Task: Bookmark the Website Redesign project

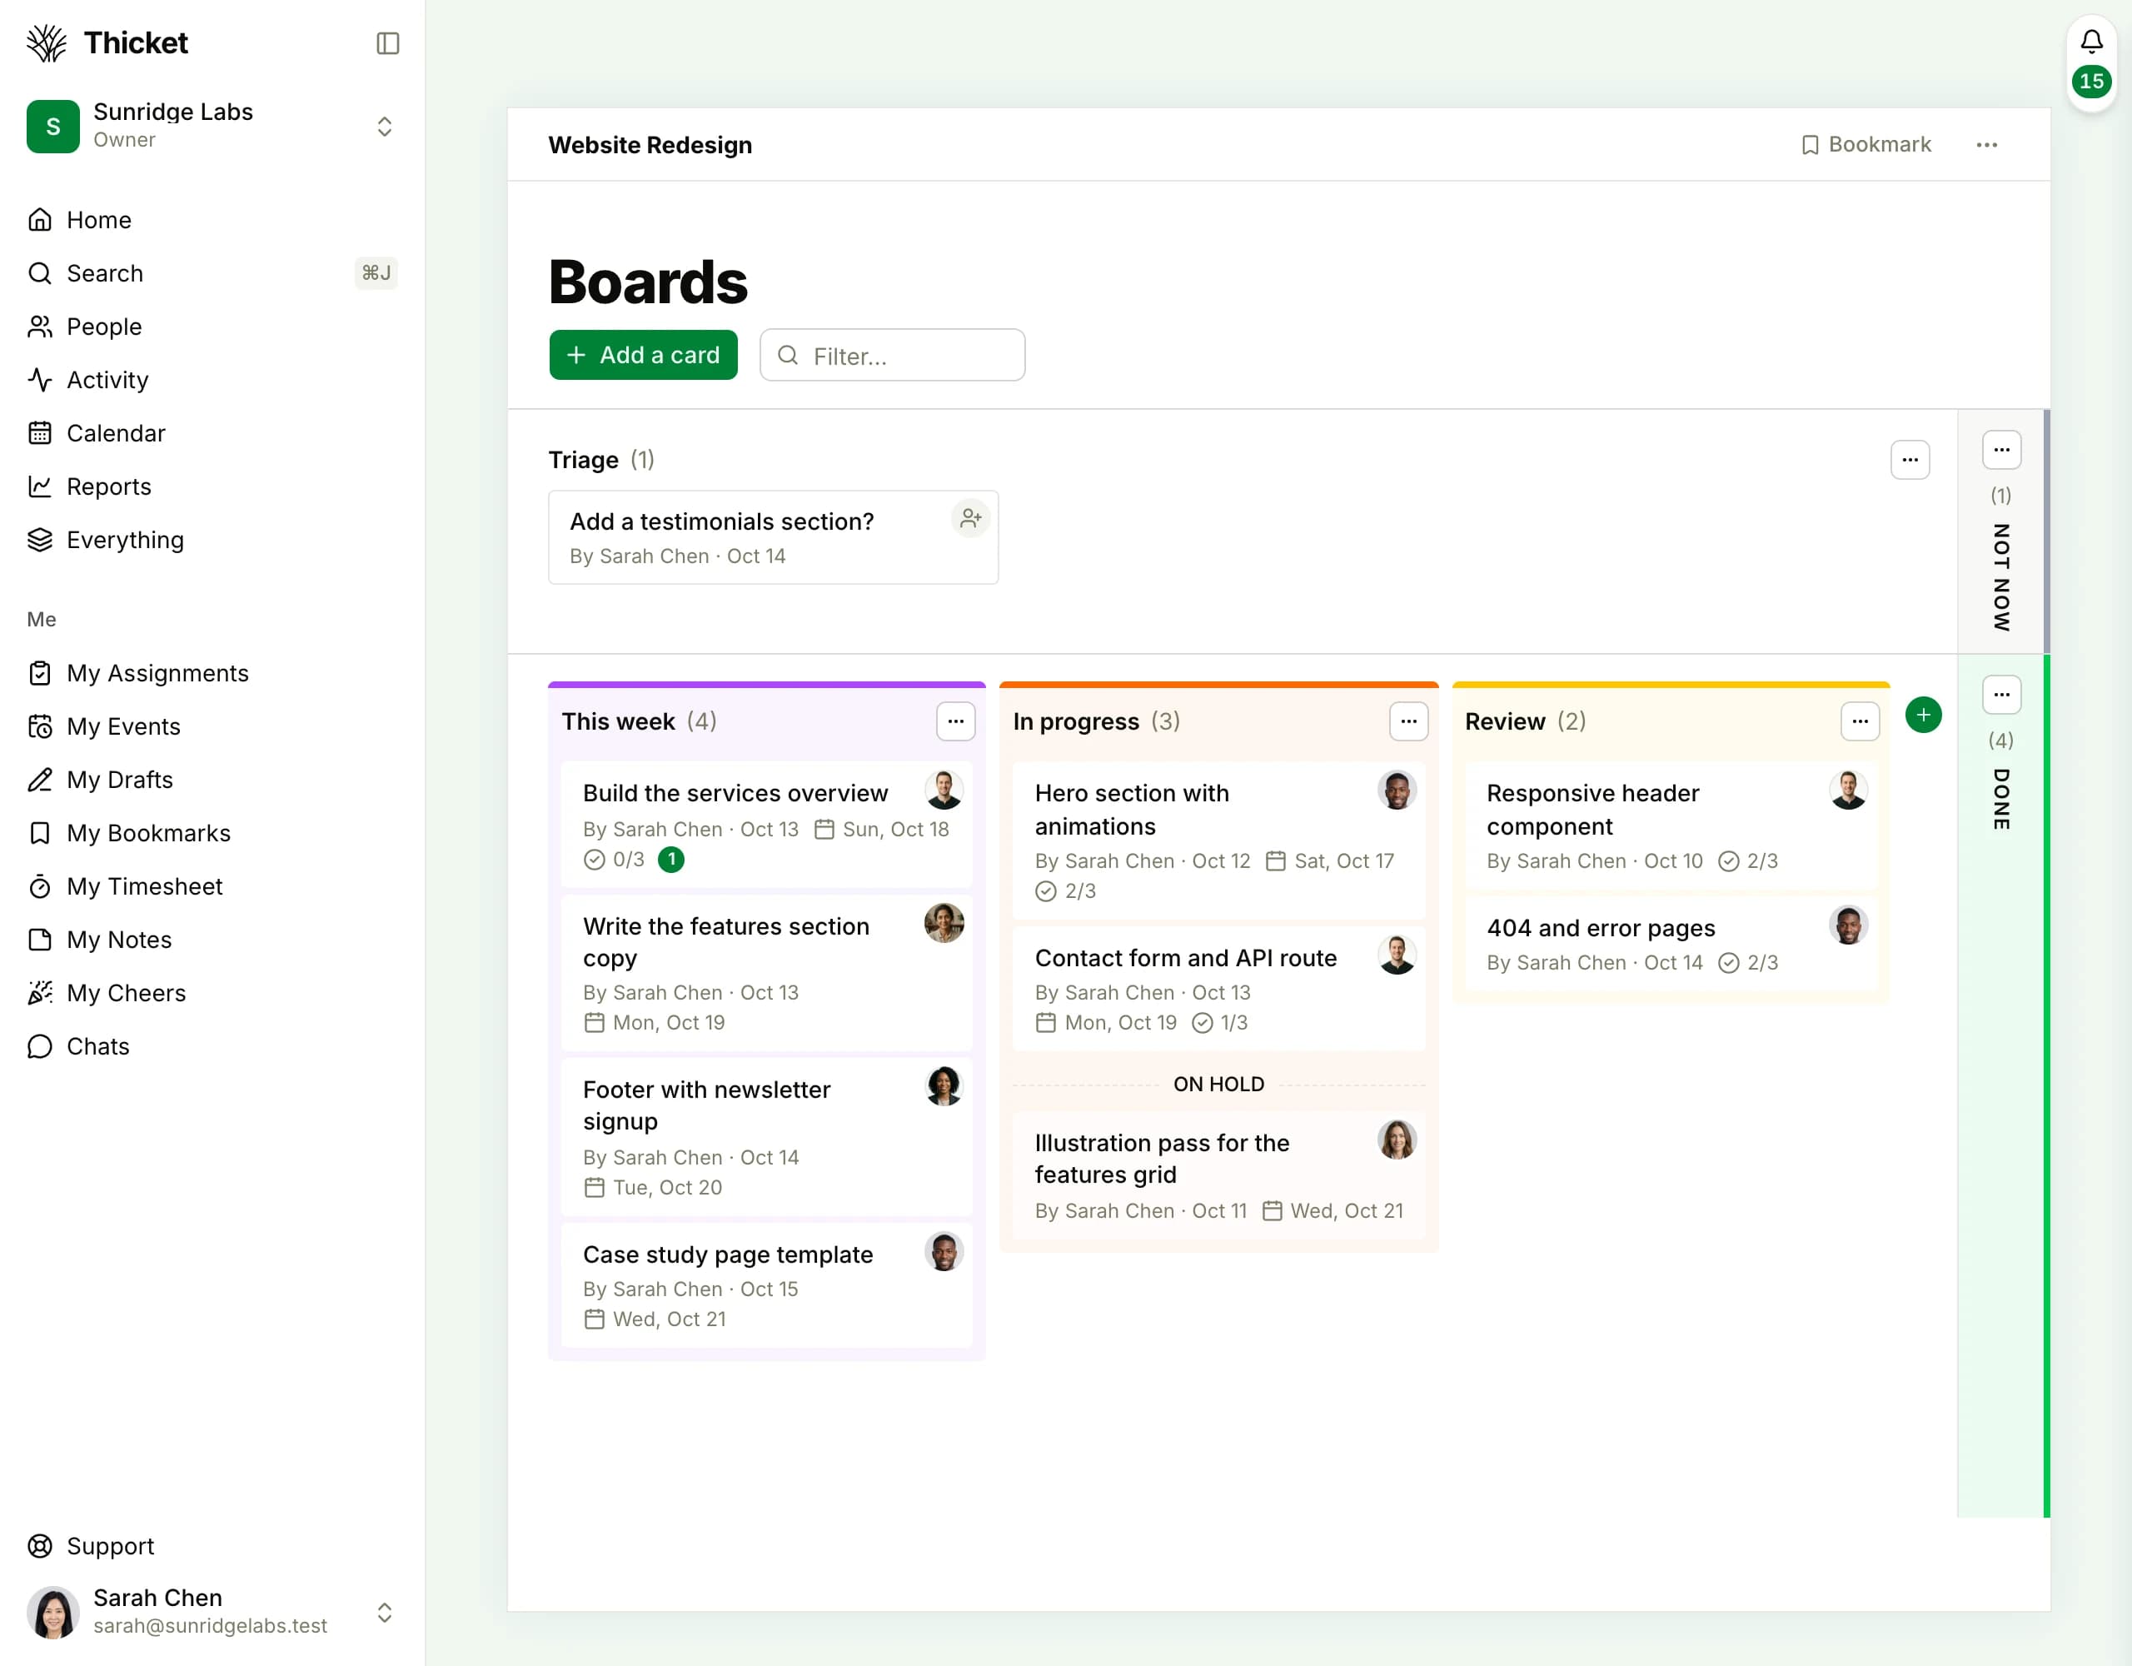Action: (1865, 145)
